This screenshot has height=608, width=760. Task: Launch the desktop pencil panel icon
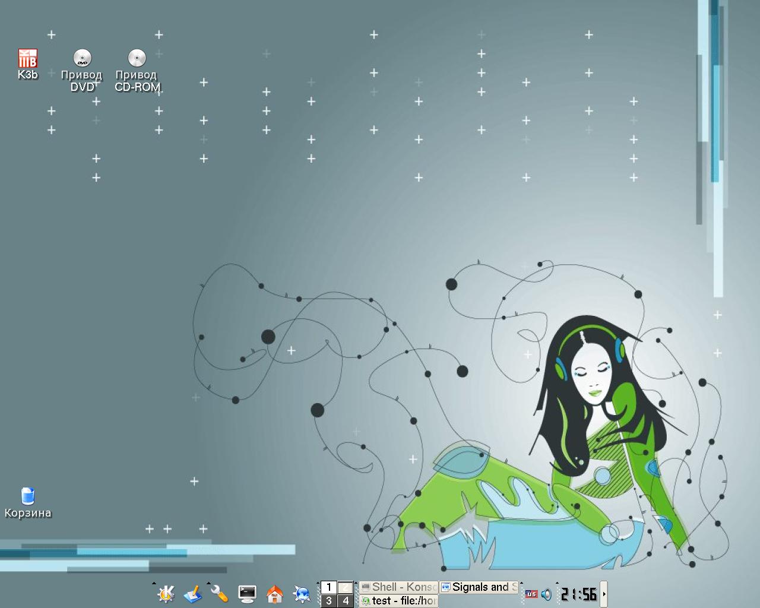(x=192, y=593)
